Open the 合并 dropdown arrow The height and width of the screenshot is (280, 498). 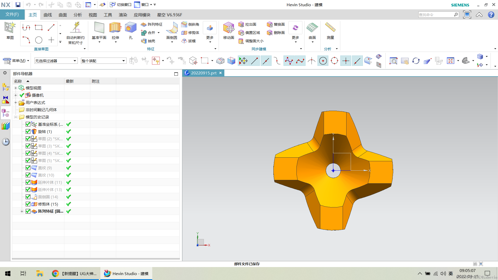pos(158,33)
